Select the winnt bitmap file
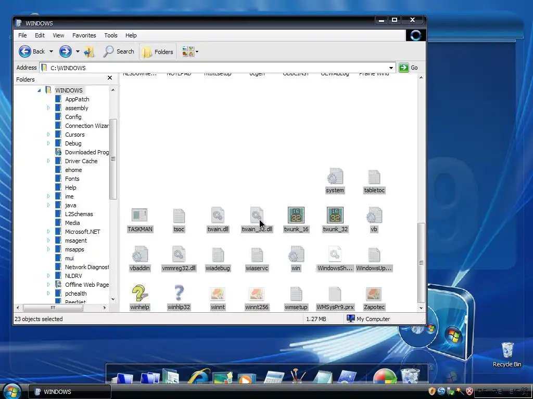533x399 pixels. coord(218,294)
